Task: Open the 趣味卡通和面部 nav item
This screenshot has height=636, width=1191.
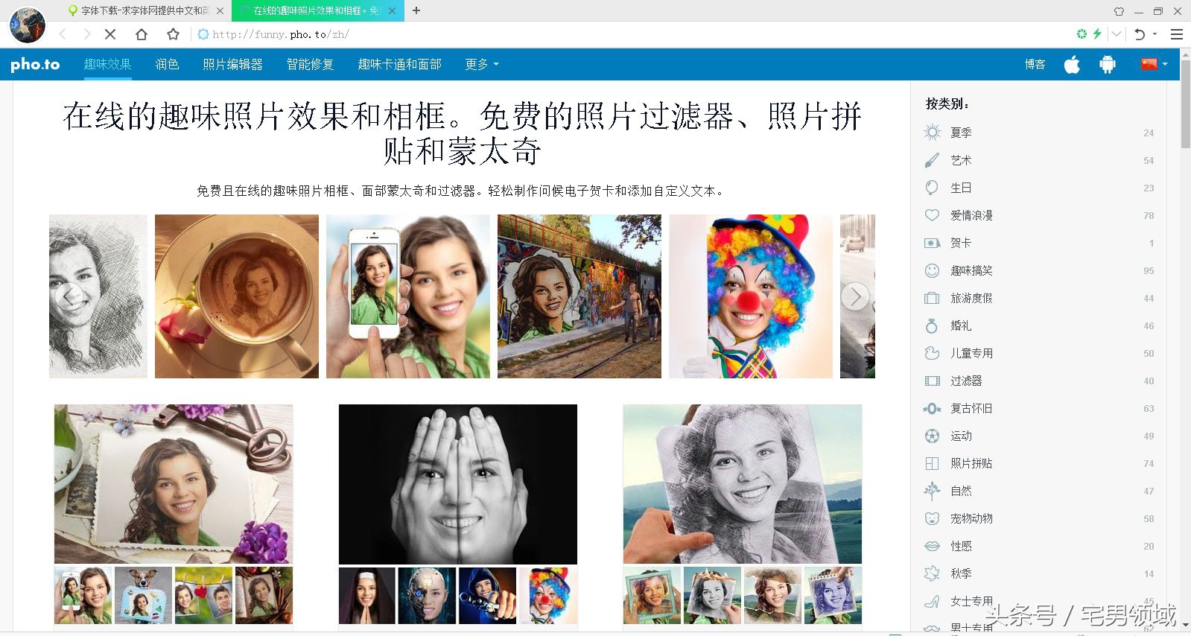Action: tap(399, 65)
